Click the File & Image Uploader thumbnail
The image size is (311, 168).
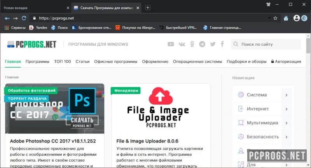coord(161,108)
